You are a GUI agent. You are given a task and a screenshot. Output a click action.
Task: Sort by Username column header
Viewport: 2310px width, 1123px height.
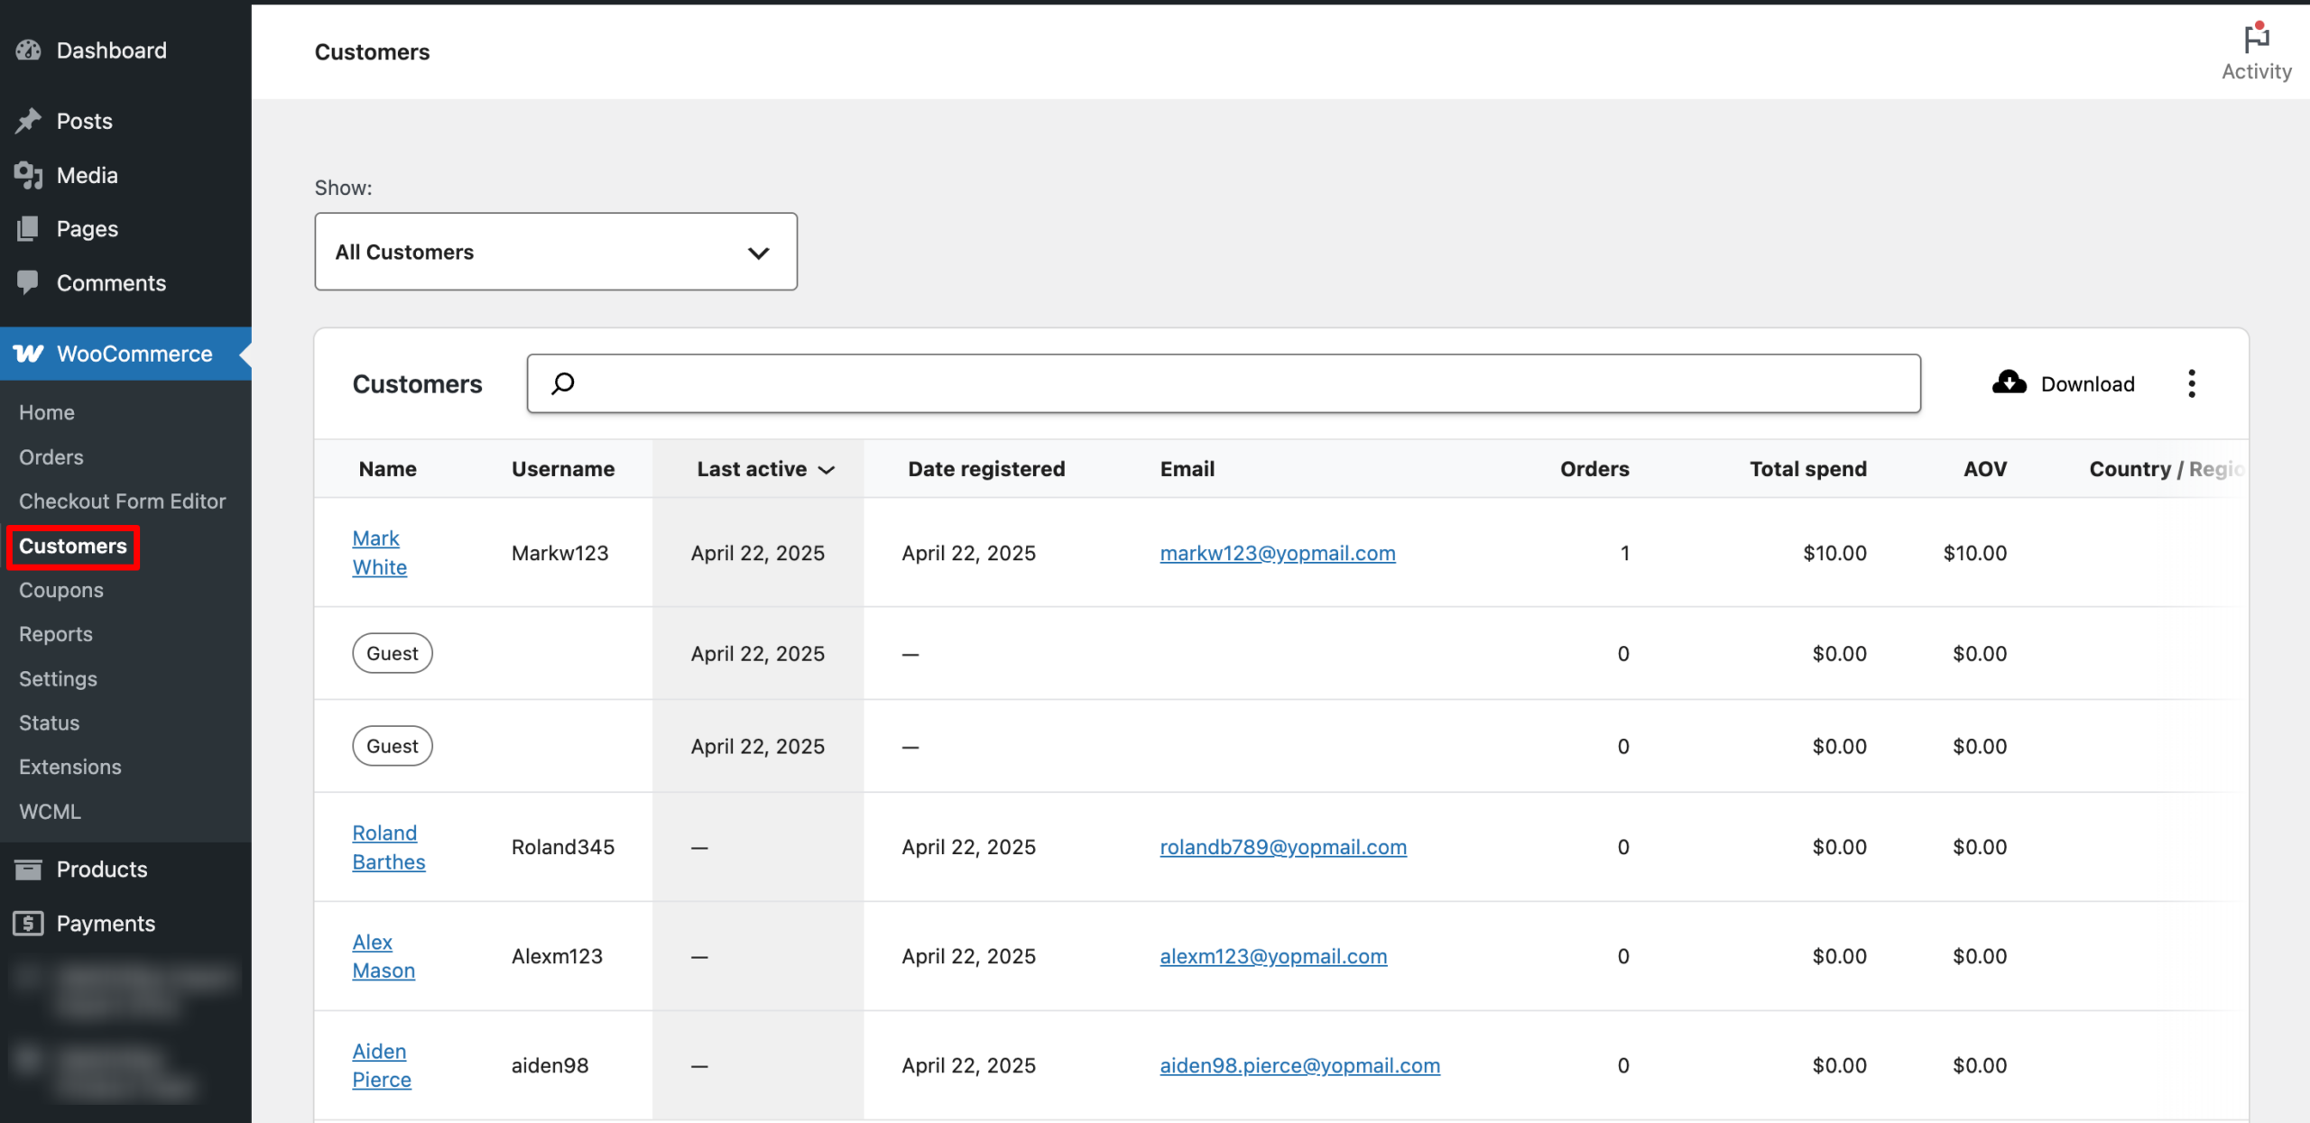(563, 469)
